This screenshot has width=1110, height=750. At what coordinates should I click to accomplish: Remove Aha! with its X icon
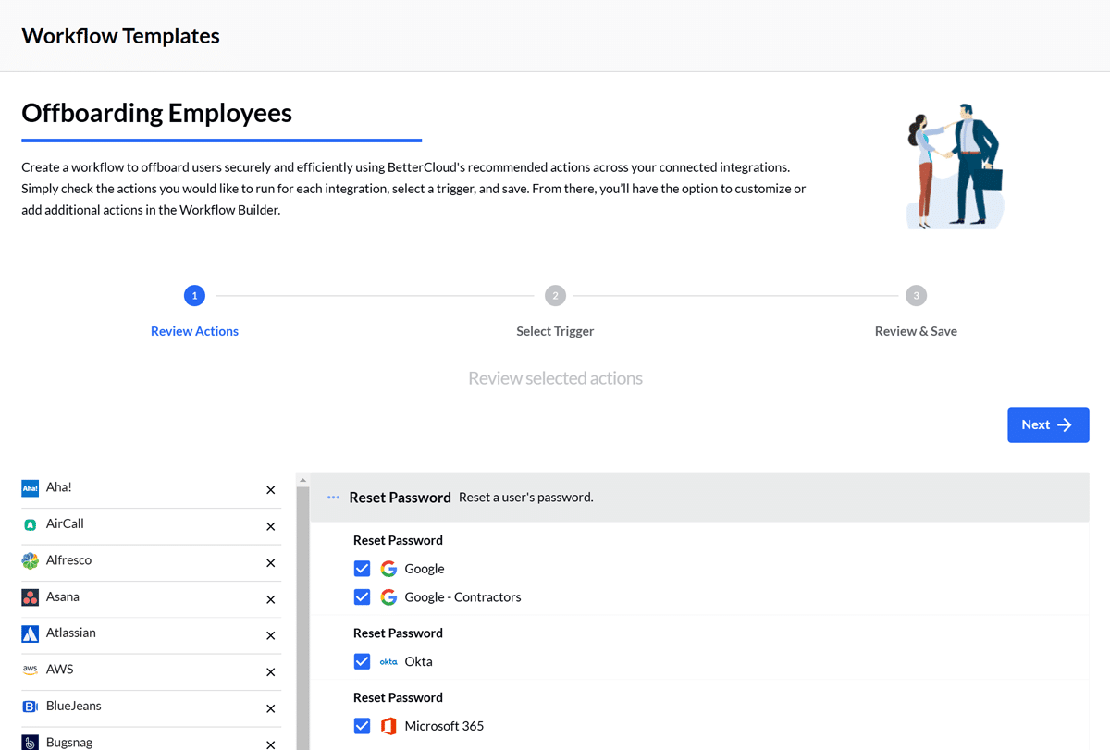click(271, 490)
